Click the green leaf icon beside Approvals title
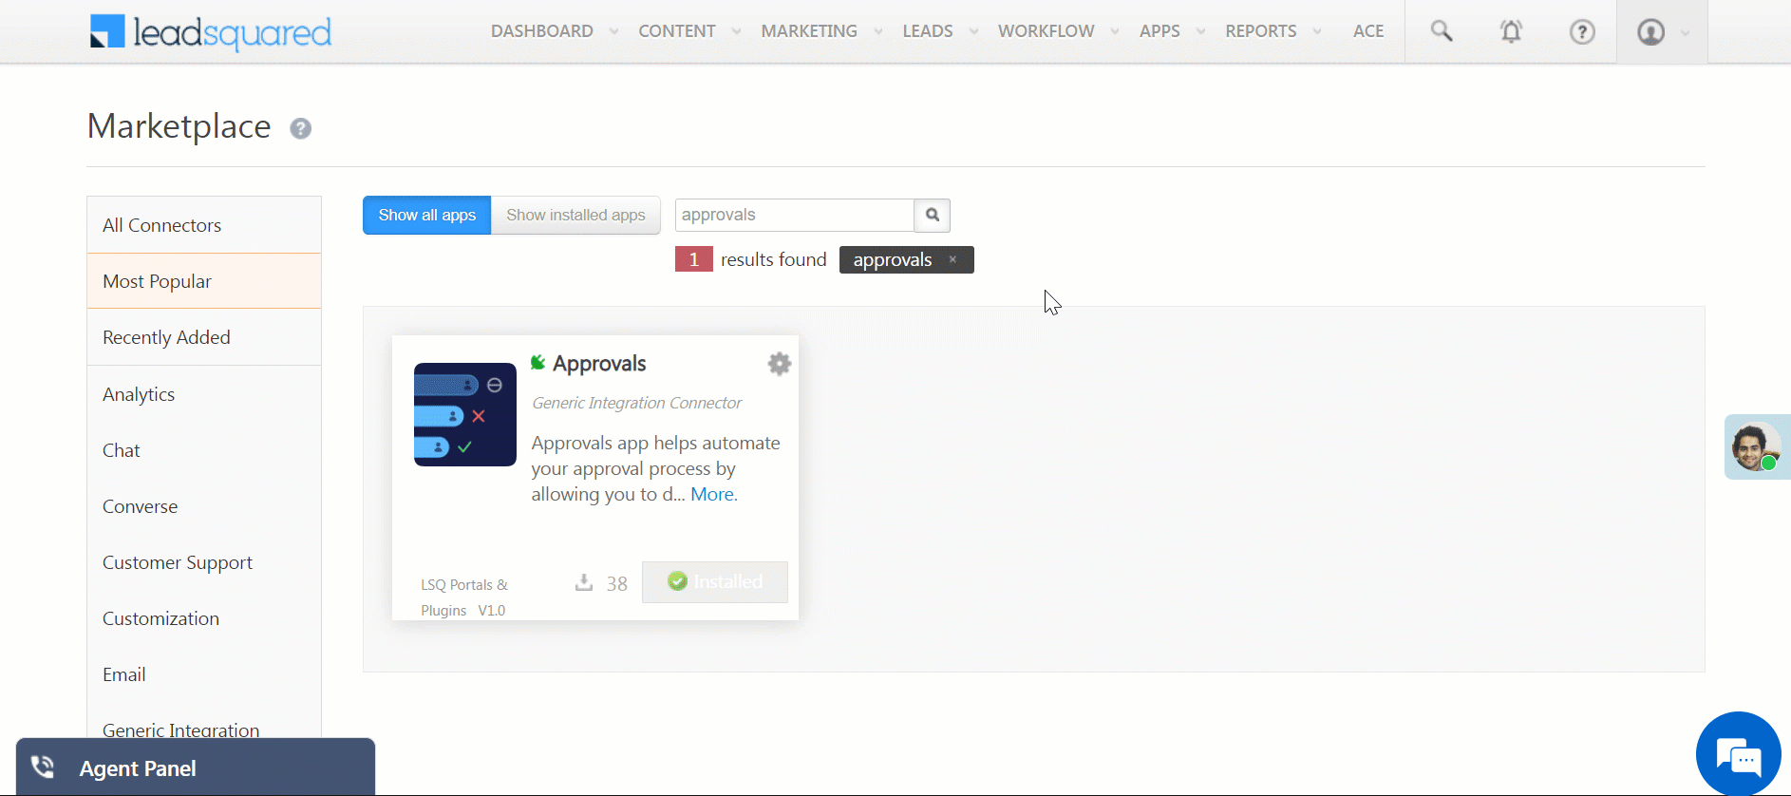The height and width of the screenshot is (796, 1791). pyautogui.click(x=537, y=362)
